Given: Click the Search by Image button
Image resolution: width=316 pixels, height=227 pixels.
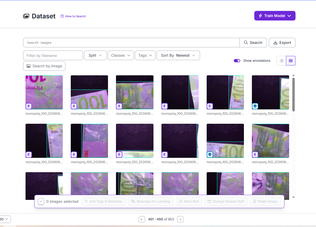Looking at the screenshot, I should pos(44,66).
